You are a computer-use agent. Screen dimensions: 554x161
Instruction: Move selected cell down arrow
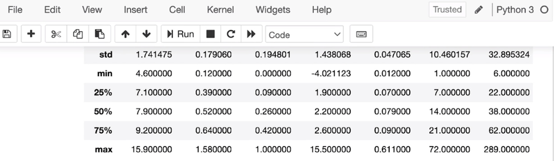click(146, 34)
